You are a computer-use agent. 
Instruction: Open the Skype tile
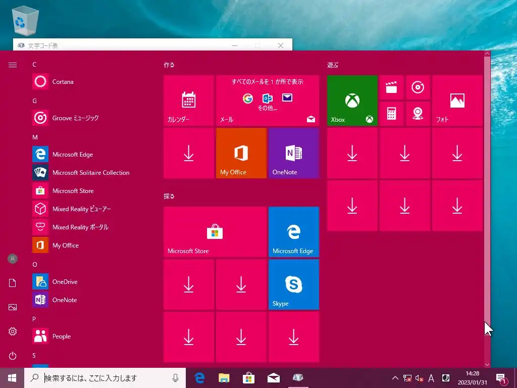pos(294,284)
